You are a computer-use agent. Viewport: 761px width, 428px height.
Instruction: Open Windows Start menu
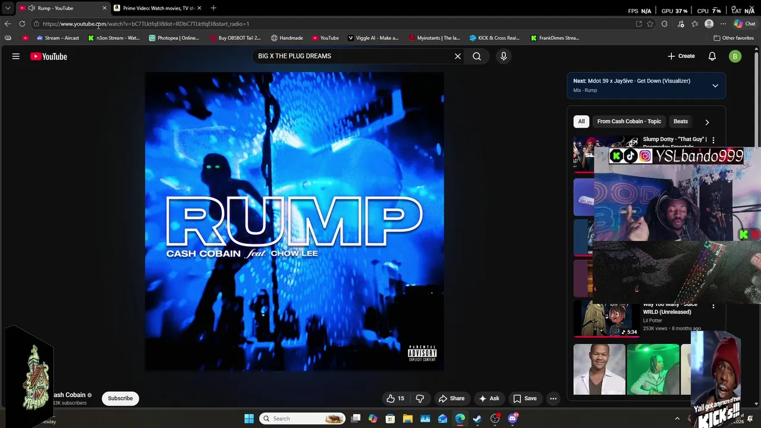pos(249,418)
